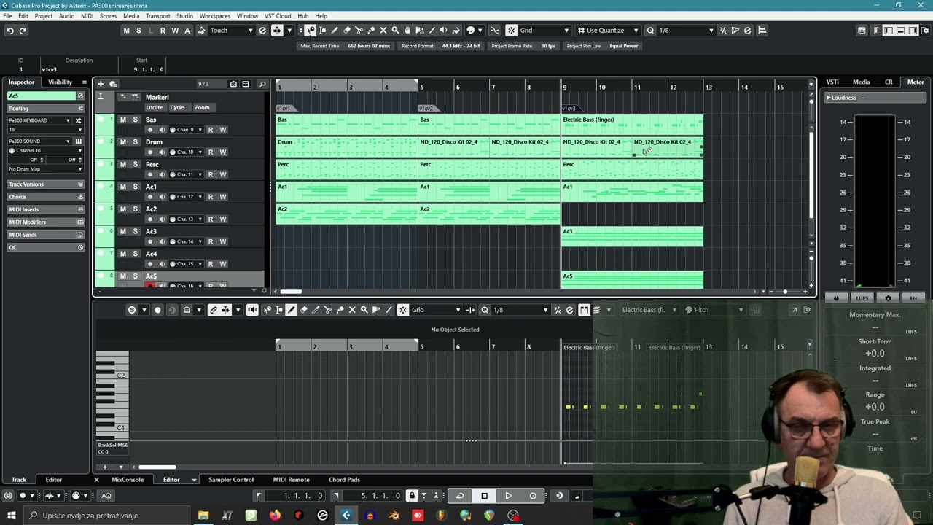Click the Solo Editor button in key editor
This screenshot has height=525, width=933.
pos(132,310)
